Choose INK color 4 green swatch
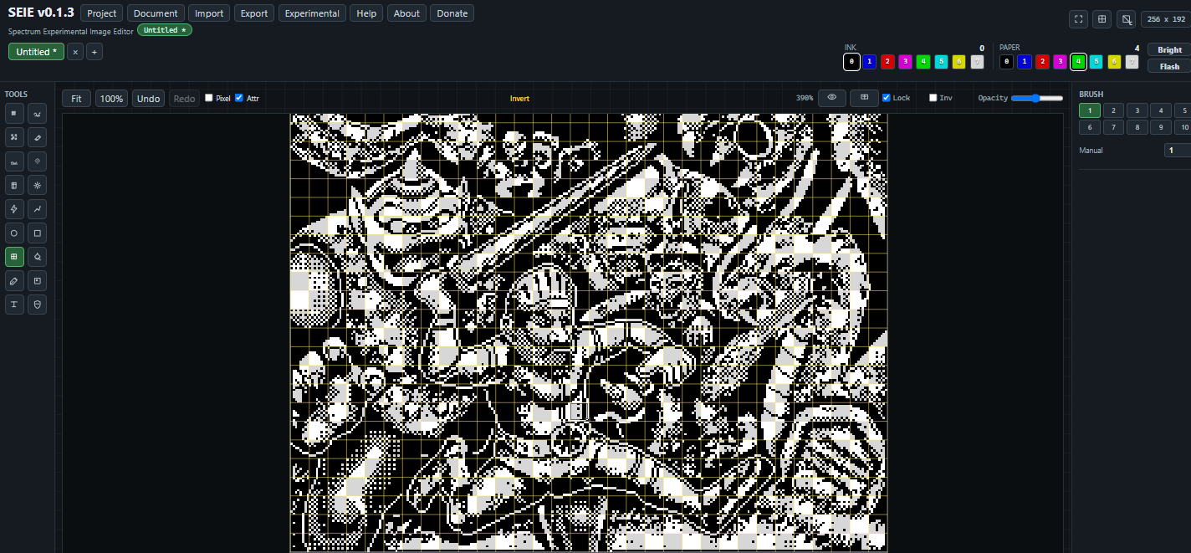 pos(923,61)
